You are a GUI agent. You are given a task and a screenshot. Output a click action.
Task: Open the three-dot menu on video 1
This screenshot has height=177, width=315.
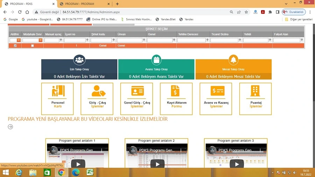pyautogui.click(x=102, y=150)
